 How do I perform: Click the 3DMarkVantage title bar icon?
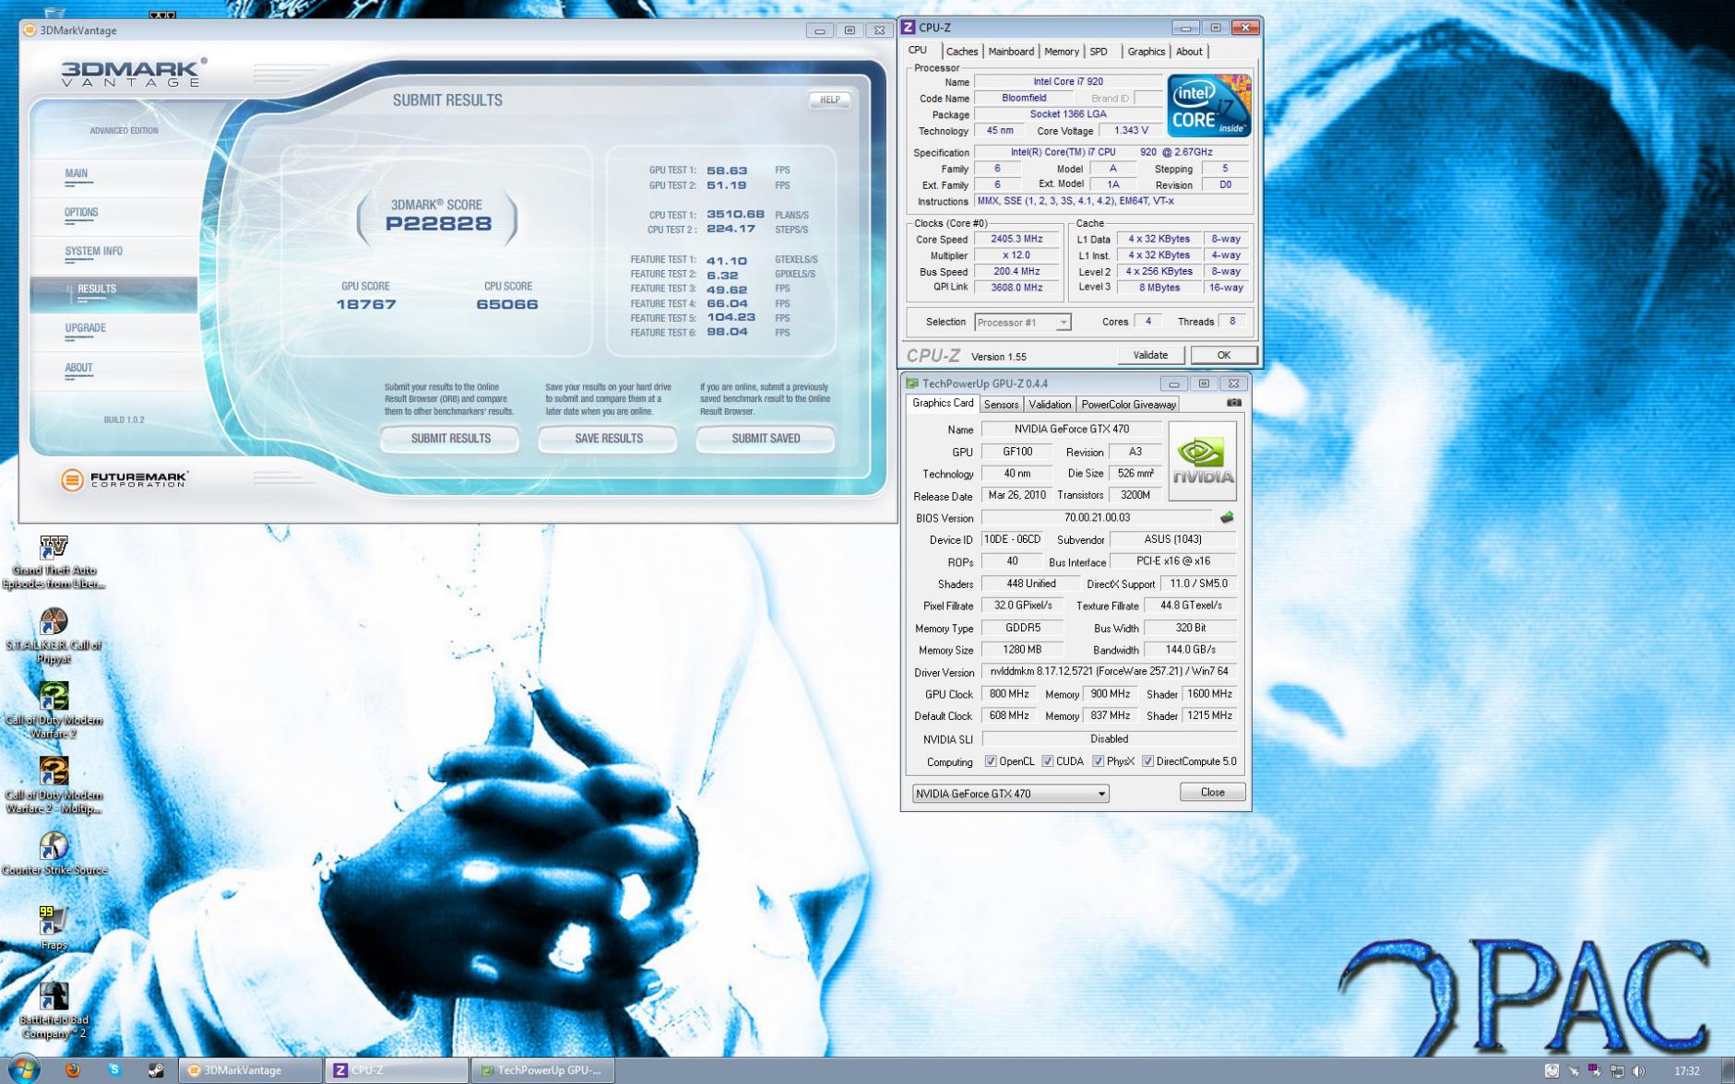(x=30, y=30)
